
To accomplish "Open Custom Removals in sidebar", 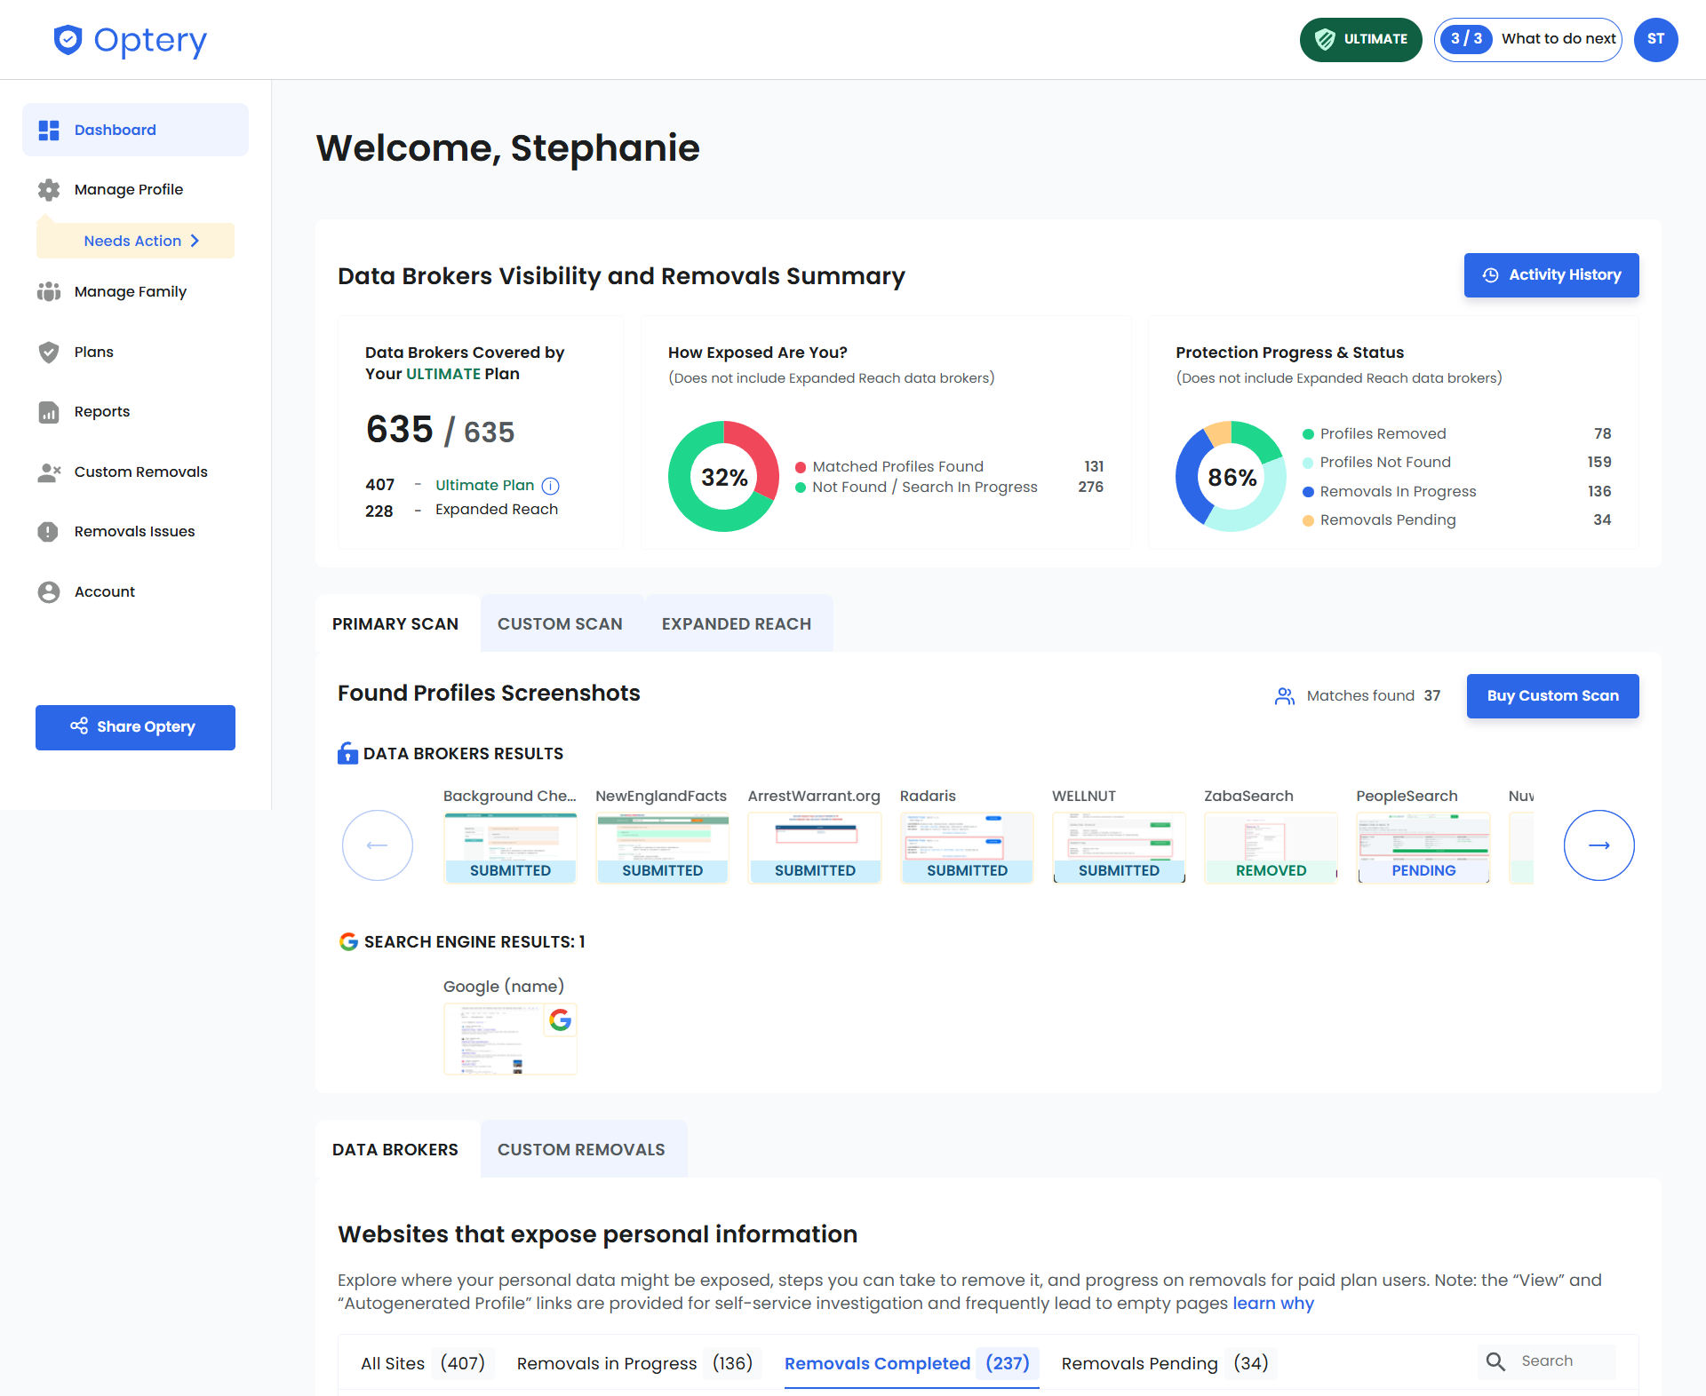I will [141, 472].
